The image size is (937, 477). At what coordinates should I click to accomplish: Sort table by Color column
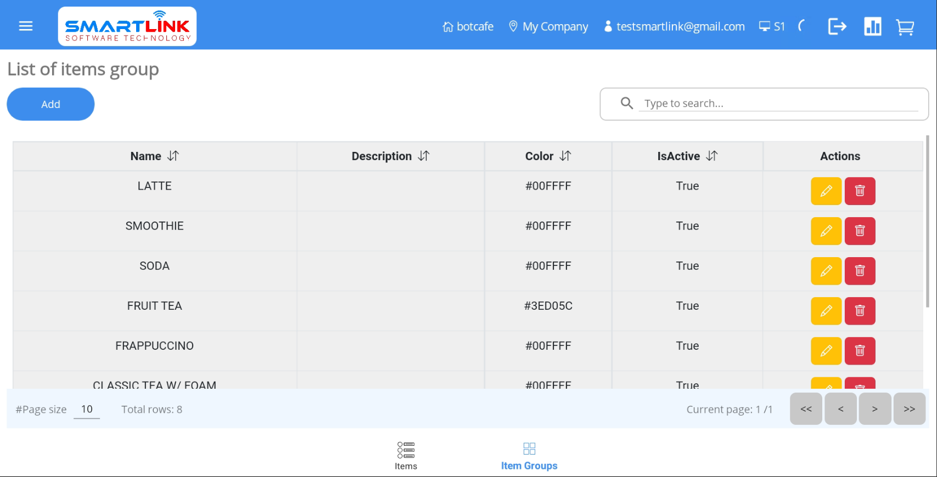565,156
